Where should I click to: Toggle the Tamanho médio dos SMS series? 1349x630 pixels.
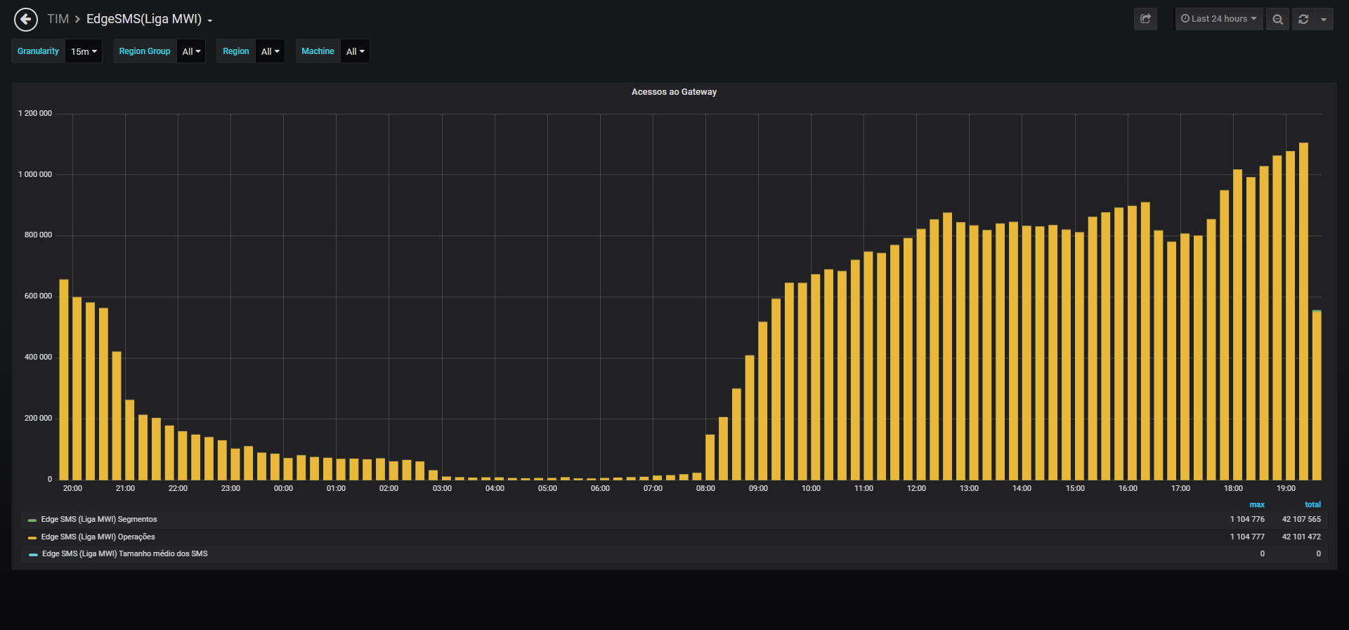(125, 553)
